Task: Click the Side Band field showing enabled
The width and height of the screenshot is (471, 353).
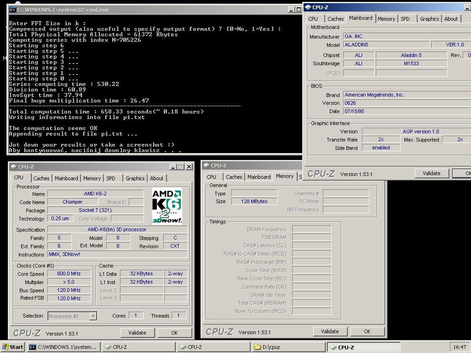Action: pyautogui.click(x=381, y=148)
